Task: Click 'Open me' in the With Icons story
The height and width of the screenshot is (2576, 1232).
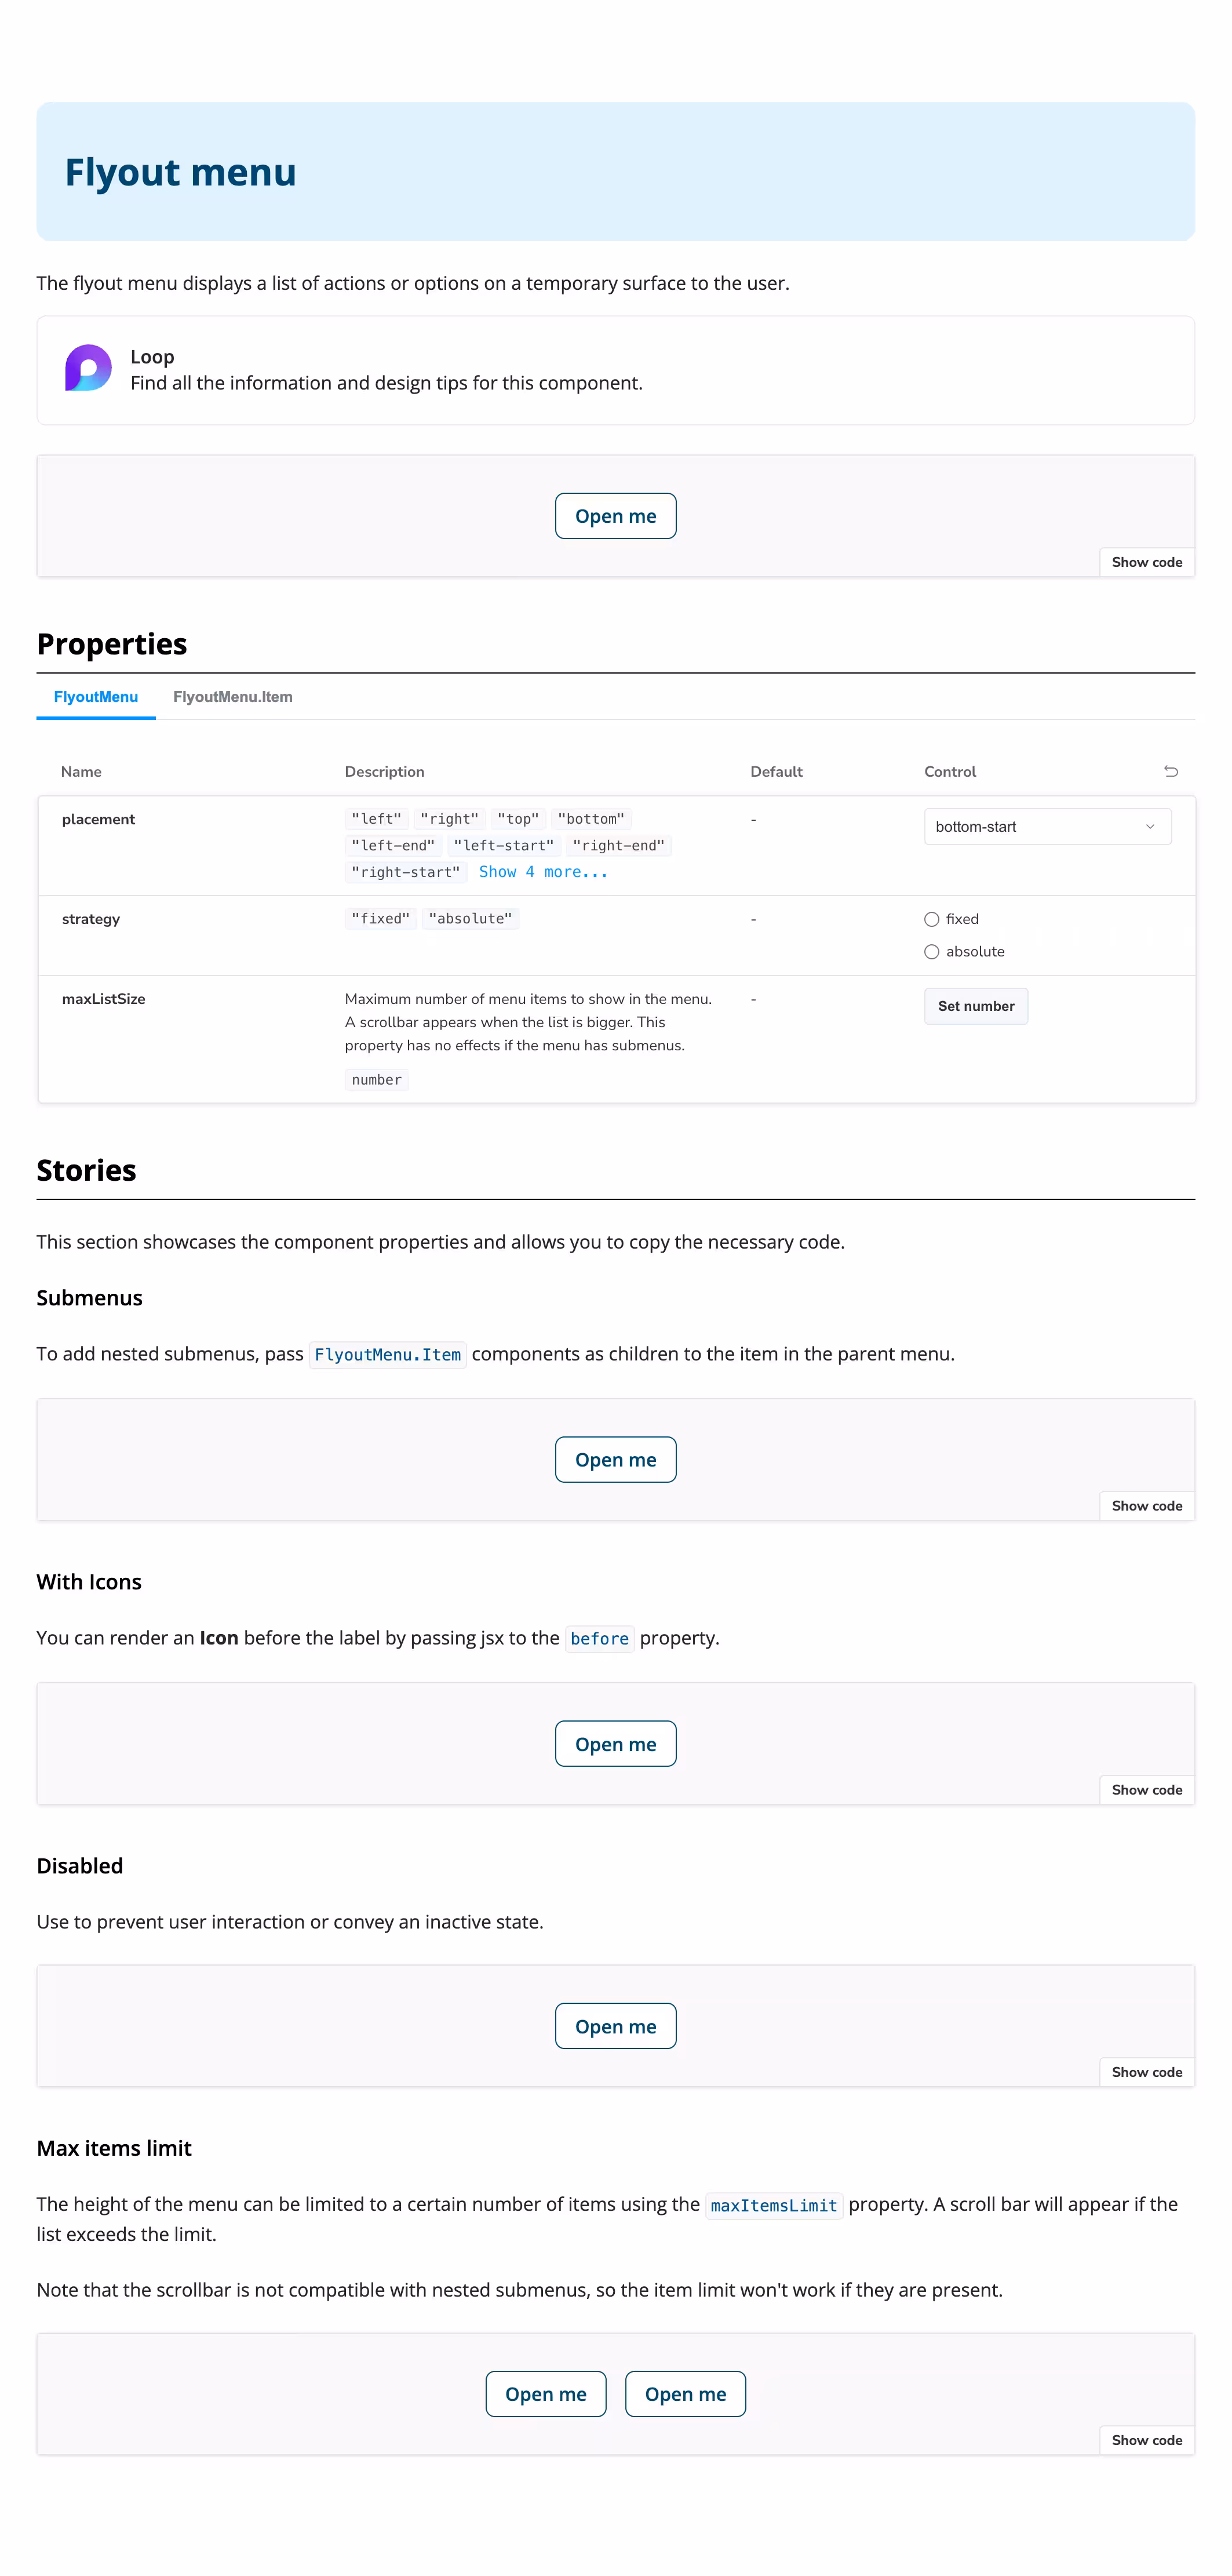Action: click(615, 1743)
